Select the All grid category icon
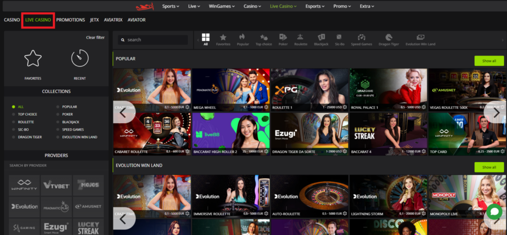Image resolution: width=507 pixels, height=235 pixels. 205,37
